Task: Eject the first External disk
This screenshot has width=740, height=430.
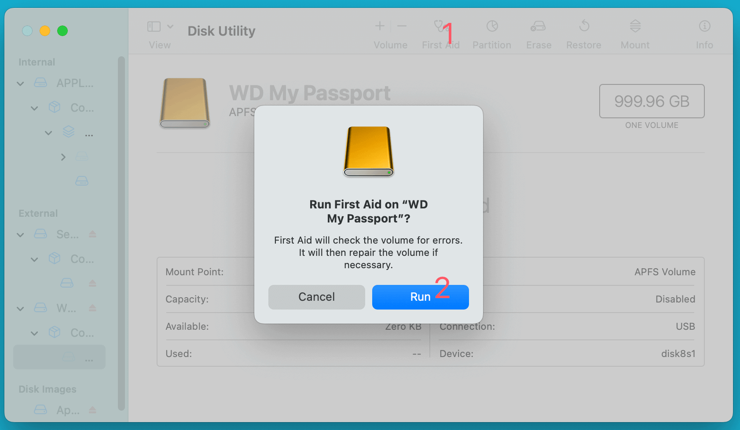Action: pos(92,234)
